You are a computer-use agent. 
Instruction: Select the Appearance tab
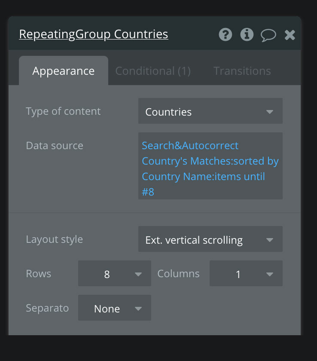coord(64,71)
